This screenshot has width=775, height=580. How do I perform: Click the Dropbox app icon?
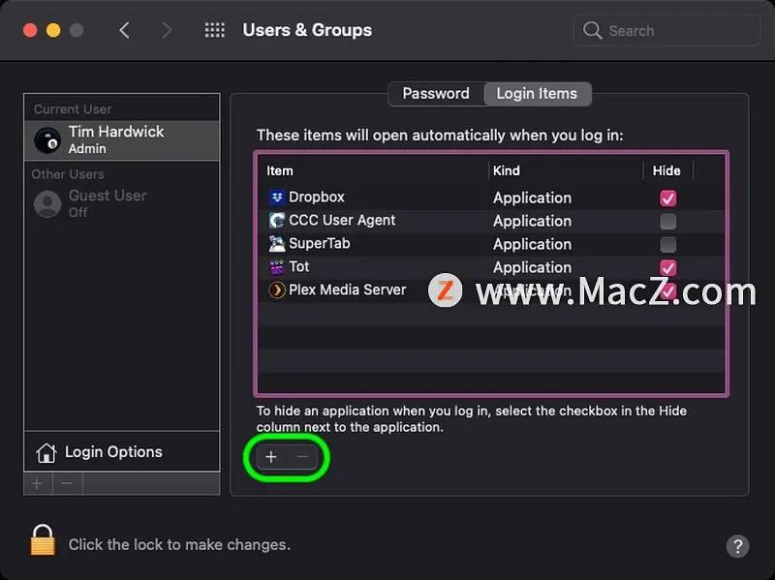(x=277, y=198)
